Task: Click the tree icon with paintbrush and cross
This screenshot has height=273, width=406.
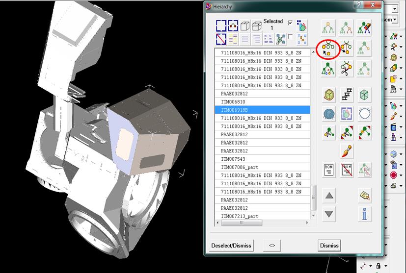Action: click(364, 27)
